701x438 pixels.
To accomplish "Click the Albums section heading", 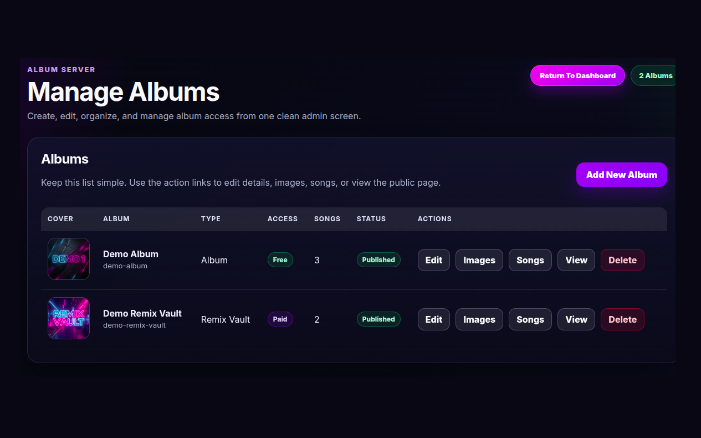I will (x=65, y=159).
